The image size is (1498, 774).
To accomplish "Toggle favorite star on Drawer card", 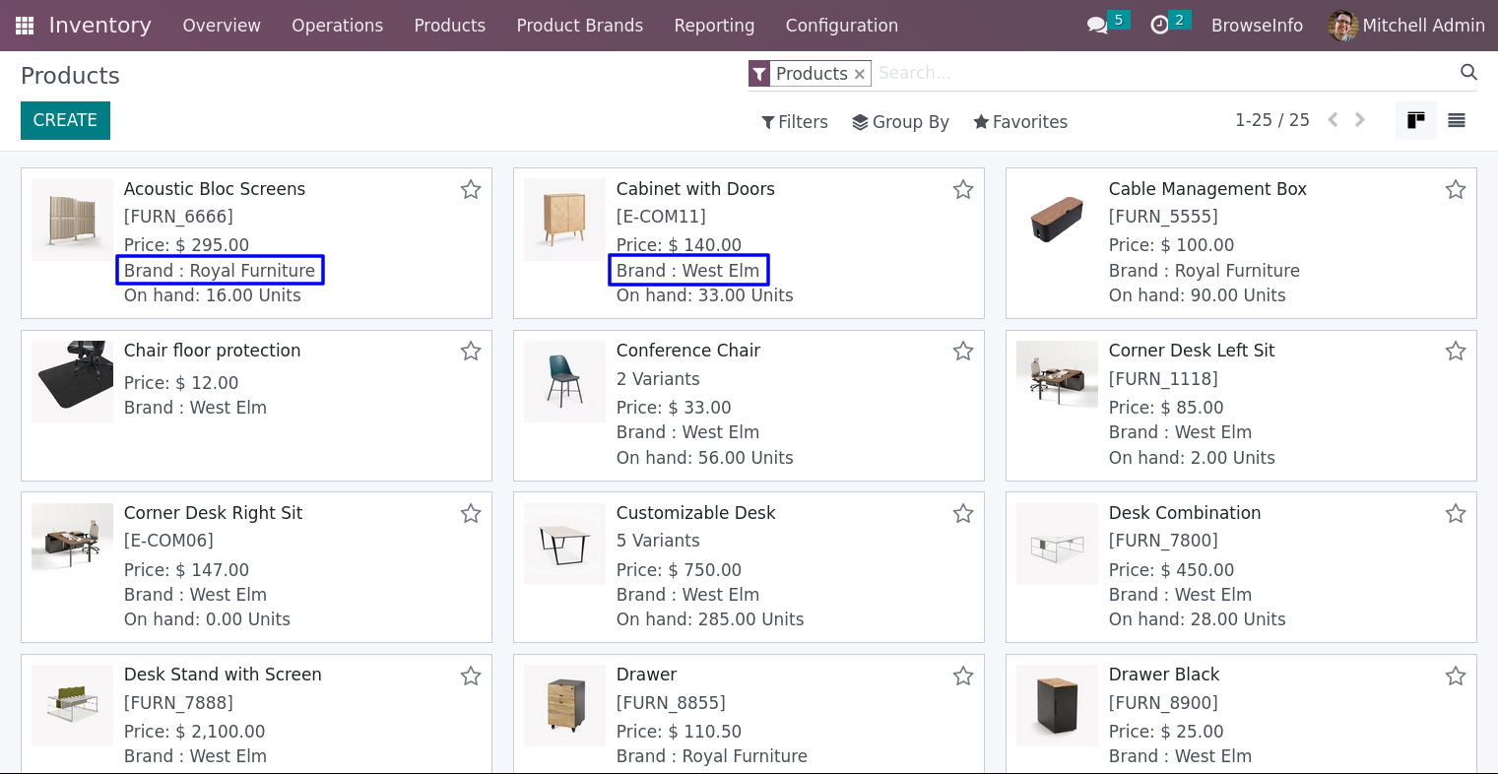I will (963, 676).
